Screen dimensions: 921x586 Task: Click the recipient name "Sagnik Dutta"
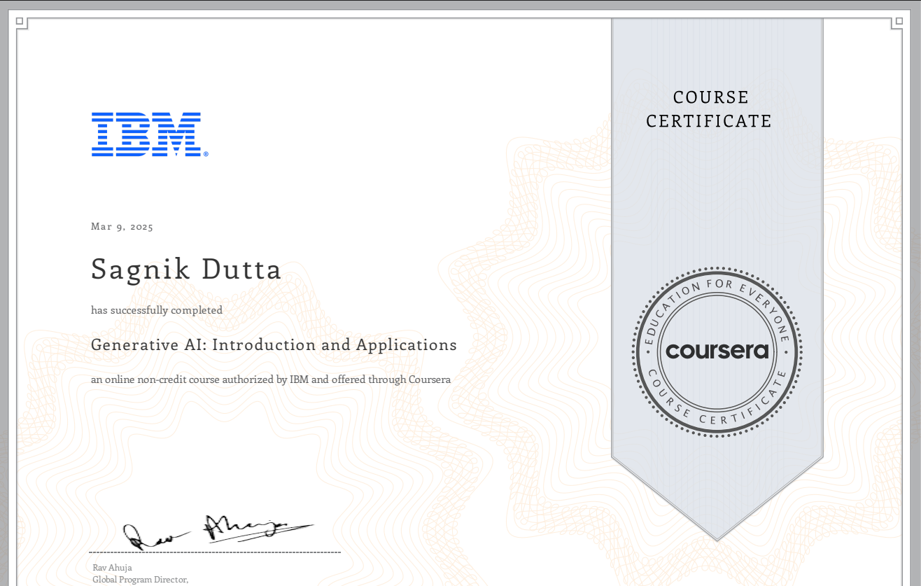tap(186, 270)
